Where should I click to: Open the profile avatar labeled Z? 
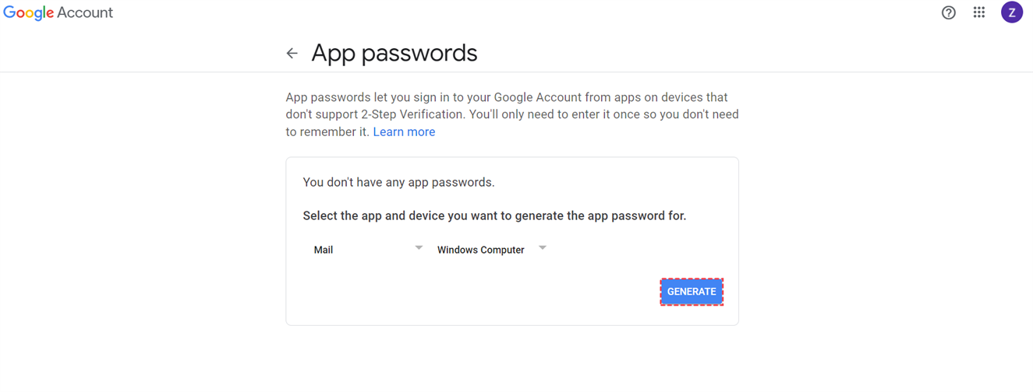1011,12
